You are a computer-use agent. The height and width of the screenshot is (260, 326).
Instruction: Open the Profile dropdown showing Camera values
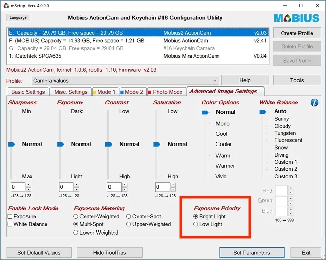click(x=125, y=80)
